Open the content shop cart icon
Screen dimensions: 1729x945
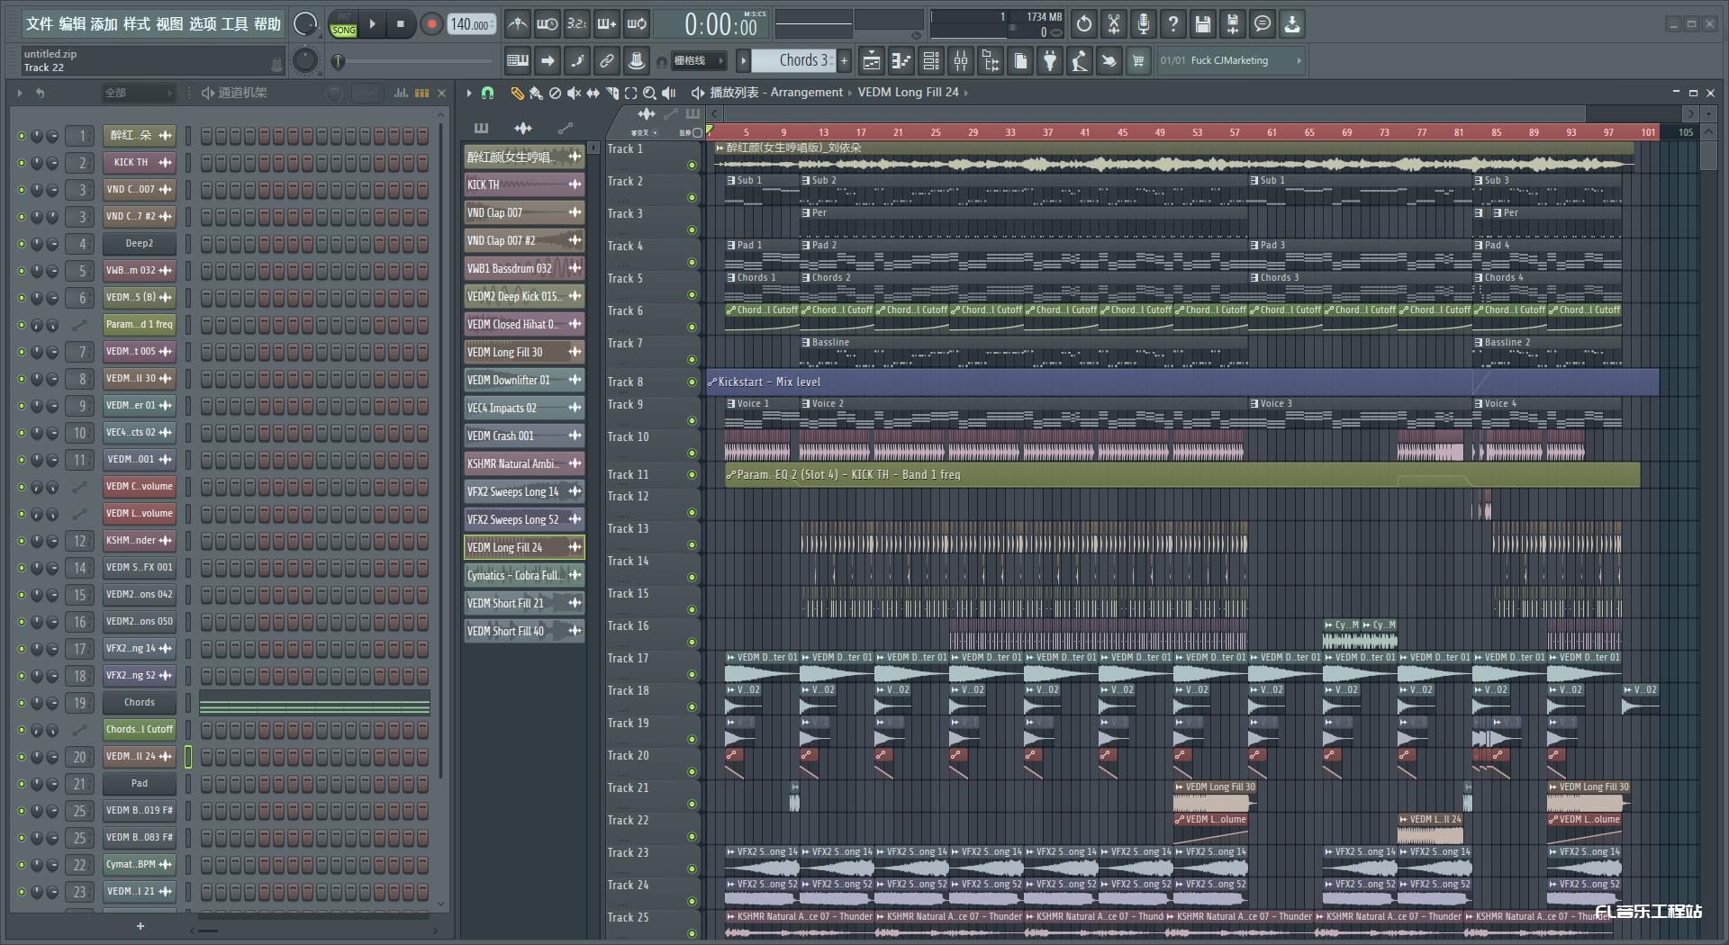pos(1138,61)
